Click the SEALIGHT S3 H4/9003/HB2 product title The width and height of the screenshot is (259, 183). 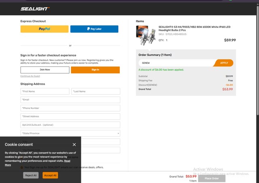[194, 29]
